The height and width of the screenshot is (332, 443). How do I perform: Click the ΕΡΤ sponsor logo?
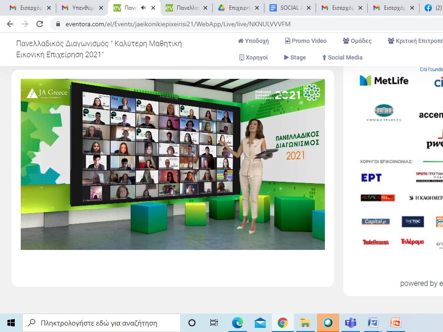coord(371,178)
